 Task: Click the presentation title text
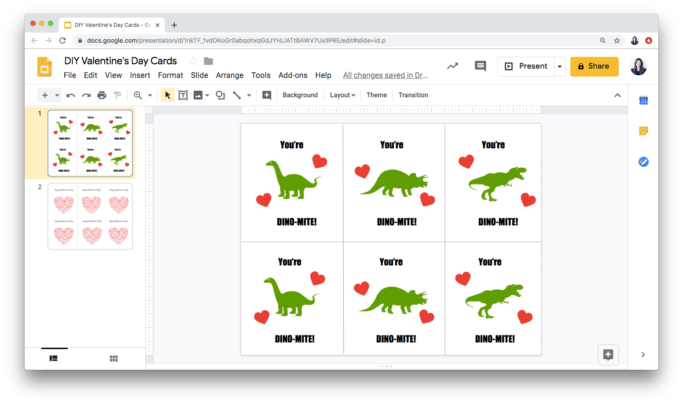[x=121, y=61]
